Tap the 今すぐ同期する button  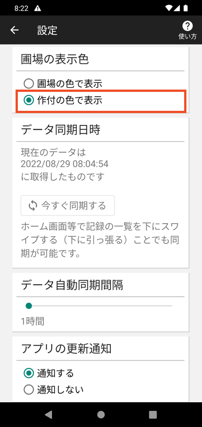[68, 205]
